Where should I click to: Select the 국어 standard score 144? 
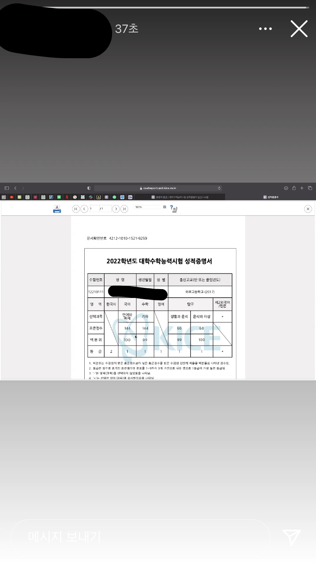point(127,328)
